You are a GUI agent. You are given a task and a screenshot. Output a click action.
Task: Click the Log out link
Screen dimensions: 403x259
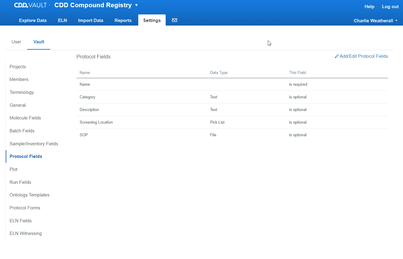click(390, 7)
